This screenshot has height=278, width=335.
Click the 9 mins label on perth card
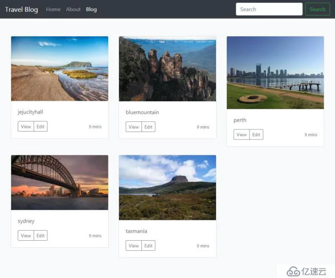point(311,135)
